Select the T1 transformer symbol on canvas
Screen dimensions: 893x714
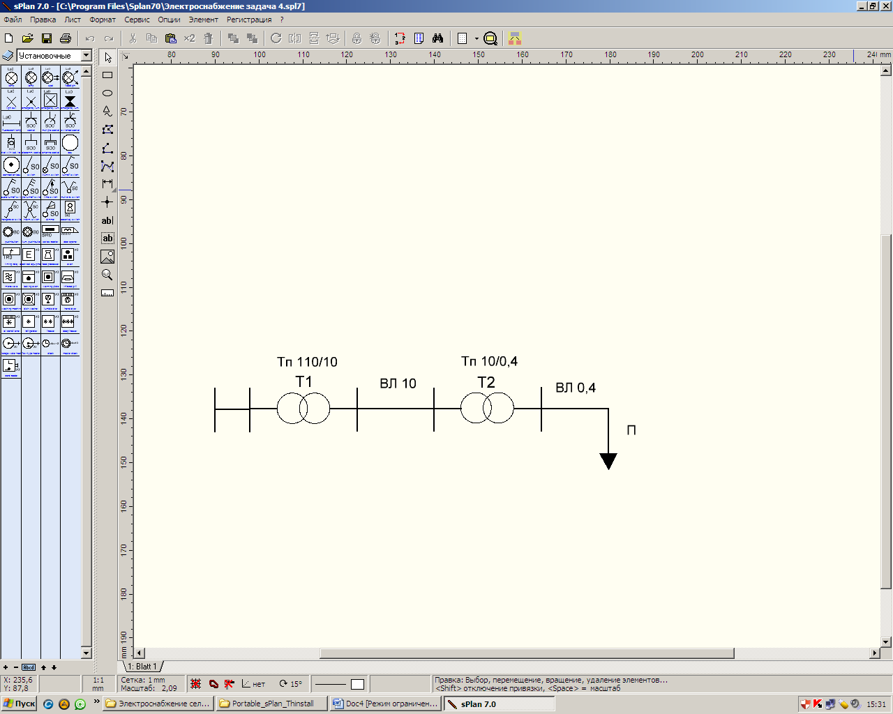(303, 409)
